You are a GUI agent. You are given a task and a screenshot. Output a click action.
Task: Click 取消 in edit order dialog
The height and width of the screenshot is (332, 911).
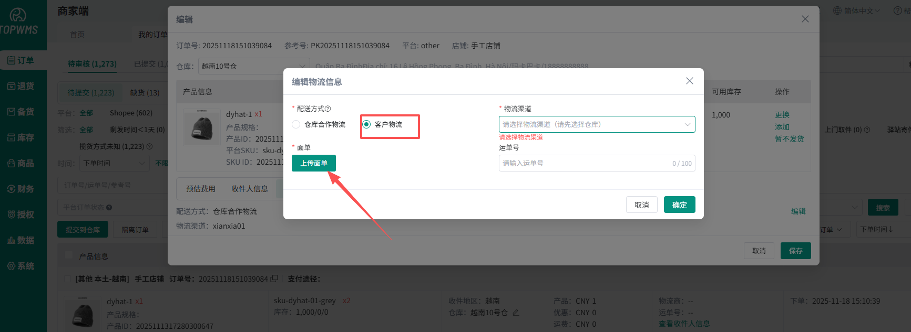759,251
